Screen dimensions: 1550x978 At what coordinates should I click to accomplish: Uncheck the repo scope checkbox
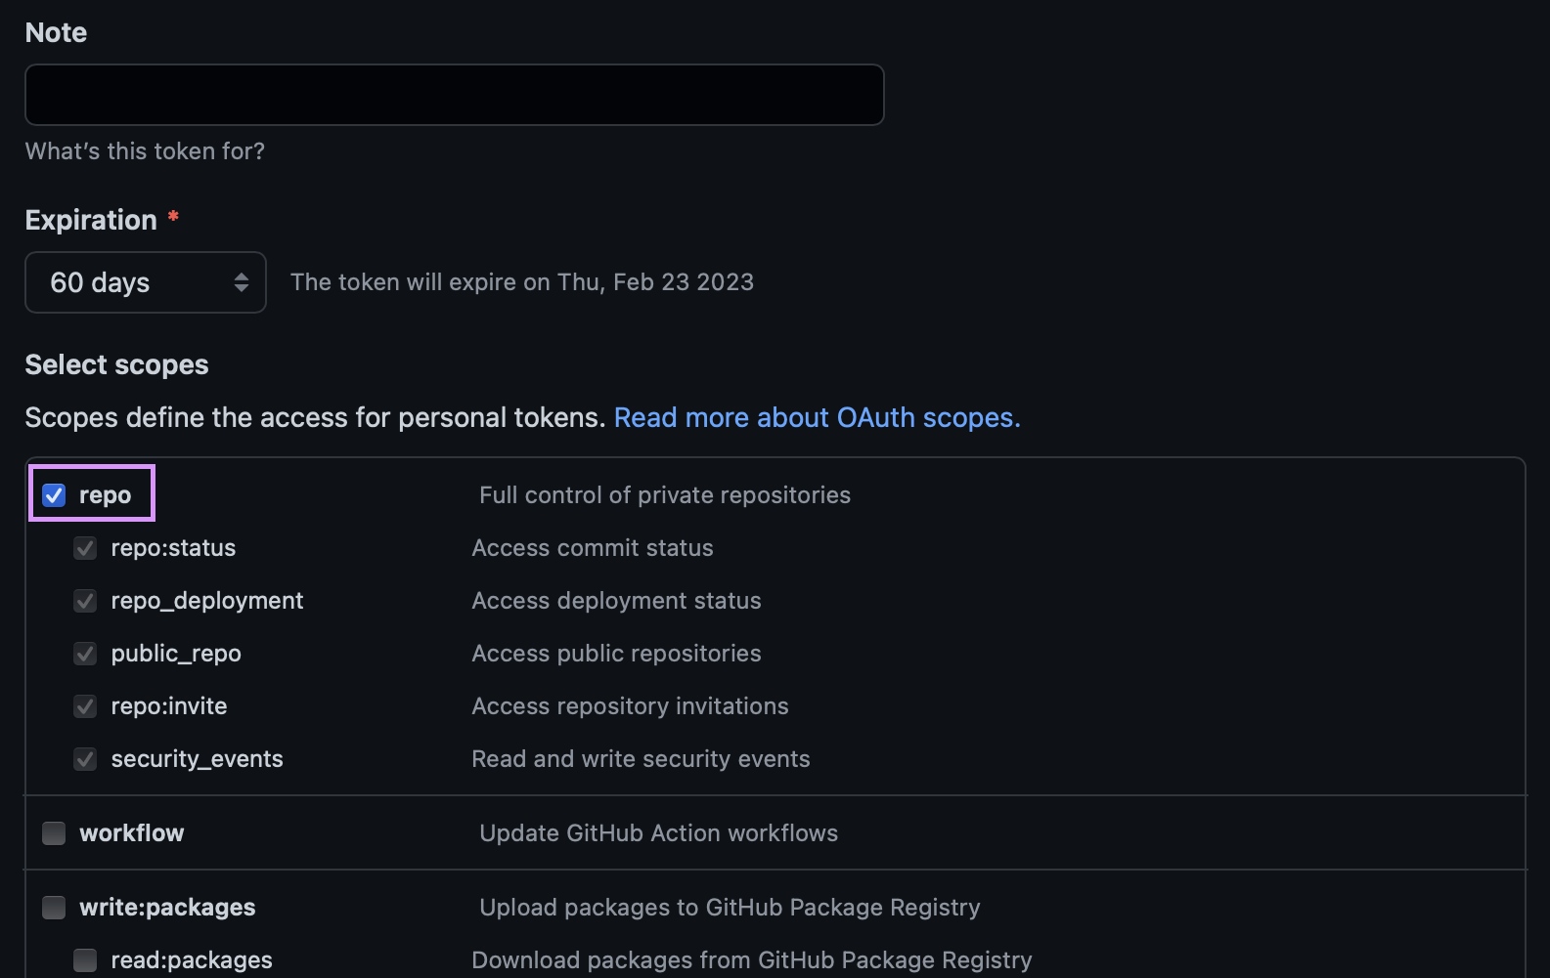click(x=54, y=495)
